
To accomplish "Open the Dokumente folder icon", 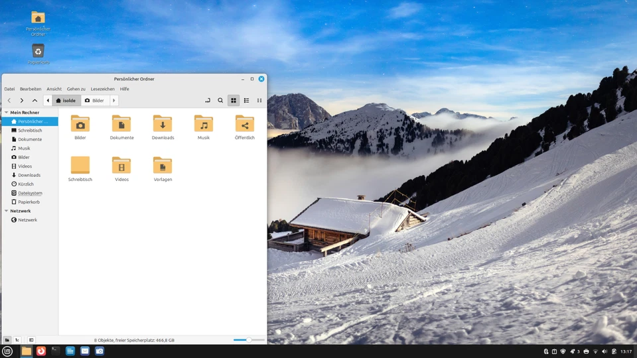I will pyautogui.click(x=121, y=123).
